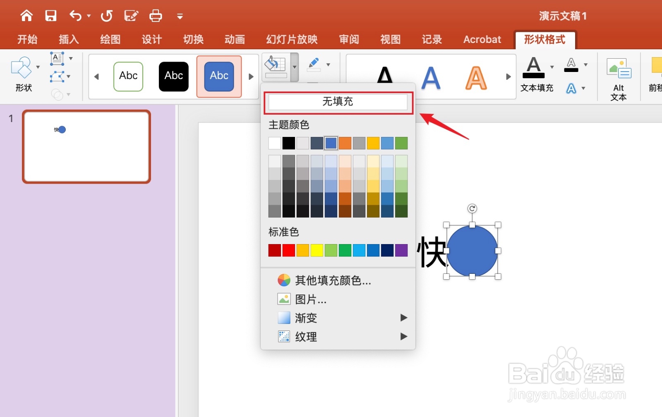
Task: Save the presentation with the floppy disk icon
Action: (51, 16)
